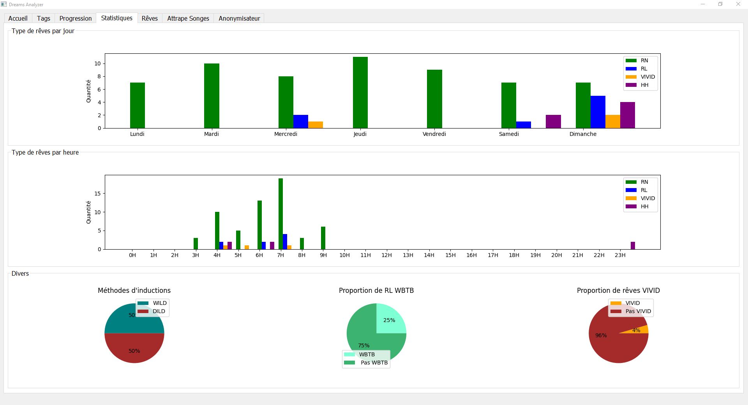Click the Jeudi axis label

pyautogui.click(x=360, y=134)
